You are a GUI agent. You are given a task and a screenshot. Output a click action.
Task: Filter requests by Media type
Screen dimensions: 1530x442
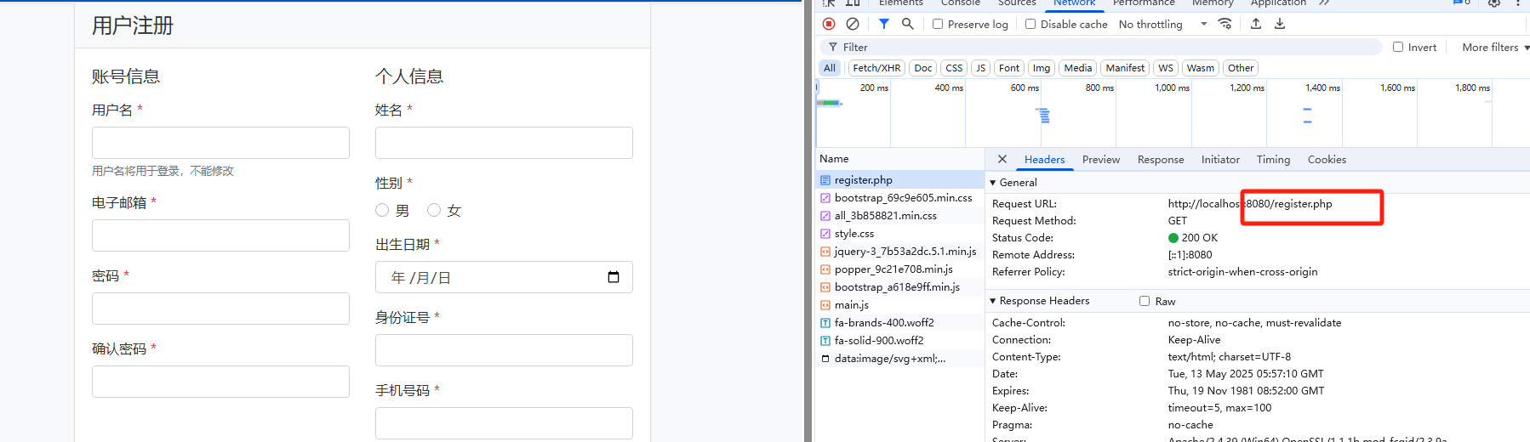click(x=1078, y=68)
